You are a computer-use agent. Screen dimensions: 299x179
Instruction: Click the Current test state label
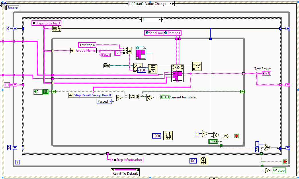(x=183, y=97)
